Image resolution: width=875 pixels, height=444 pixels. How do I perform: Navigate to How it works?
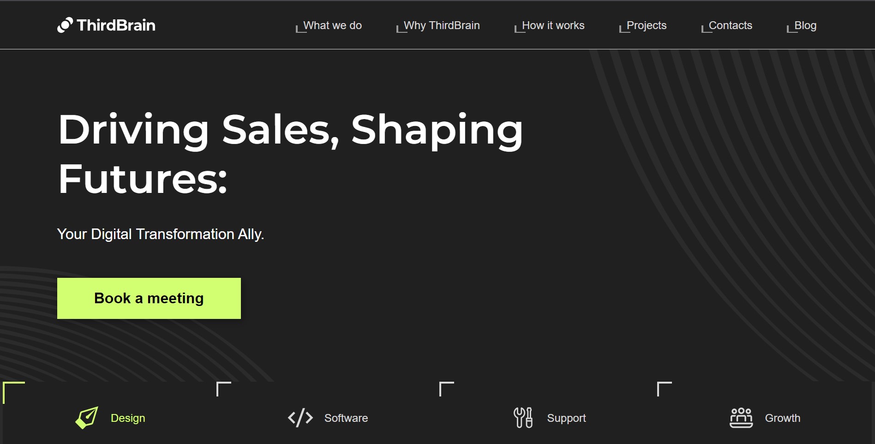(553, 25)
